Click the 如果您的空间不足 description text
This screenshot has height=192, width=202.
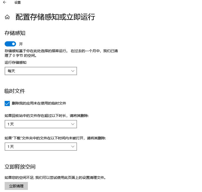tap(55, 178)
